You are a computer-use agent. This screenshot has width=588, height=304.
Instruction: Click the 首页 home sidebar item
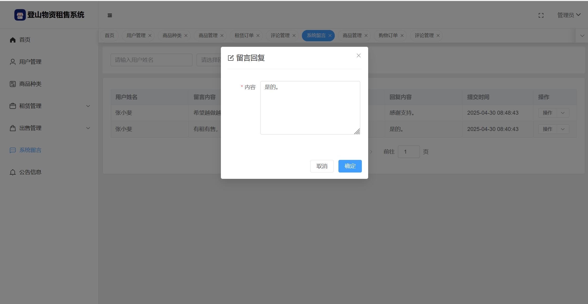point(25,40)
